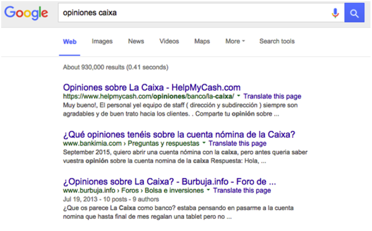Screen dimensions: 372x231
Task: Switch to the News tab
Action: pos(136,41)
